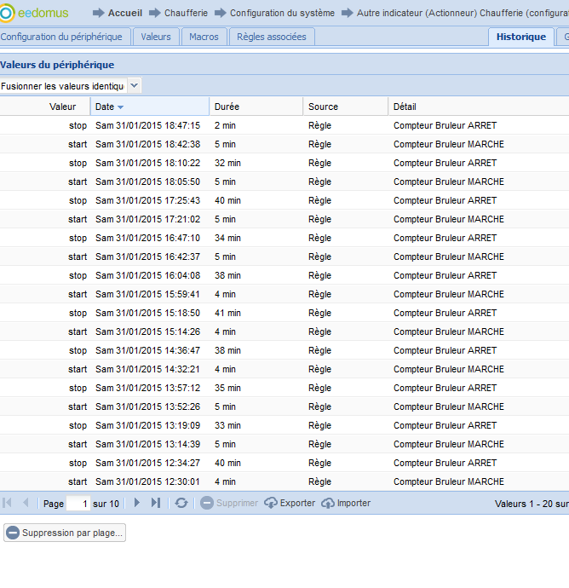Image resolution: width=569 pixels, height=588 pixels.
Task: Jump to last page icon
Action: point(155,503)
